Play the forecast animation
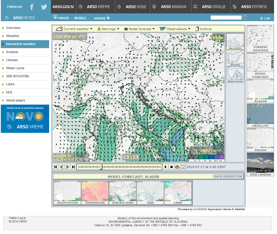This screenshot has height=234, width=277. click(166, 167)
